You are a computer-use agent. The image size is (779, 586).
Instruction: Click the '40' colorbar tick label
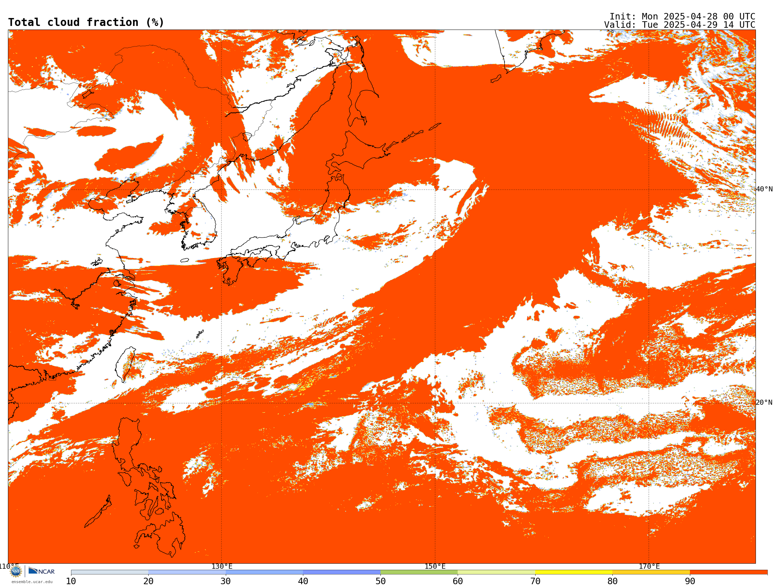tap(303, 581)
